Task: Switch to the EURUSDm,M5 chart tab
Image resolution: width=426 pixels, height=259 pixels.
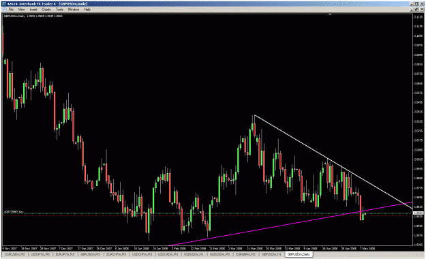Action: point(15,254)
